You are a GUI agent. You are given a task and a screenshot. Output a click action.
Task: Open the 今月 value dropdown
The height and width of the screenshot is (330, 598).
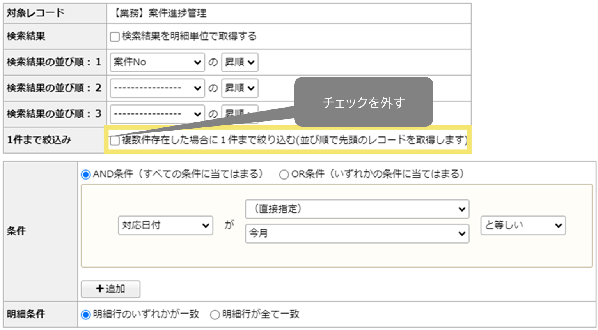pos(357,234)
